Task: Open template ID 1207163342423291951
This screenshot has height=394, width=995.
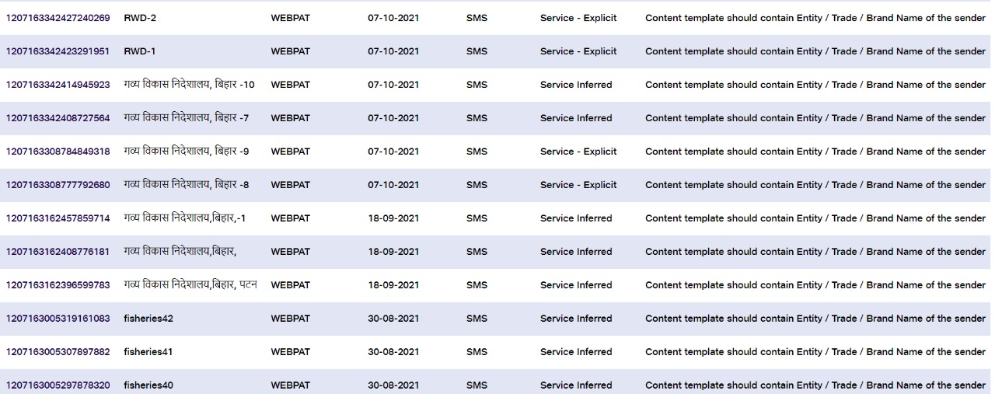Action: 58,51
